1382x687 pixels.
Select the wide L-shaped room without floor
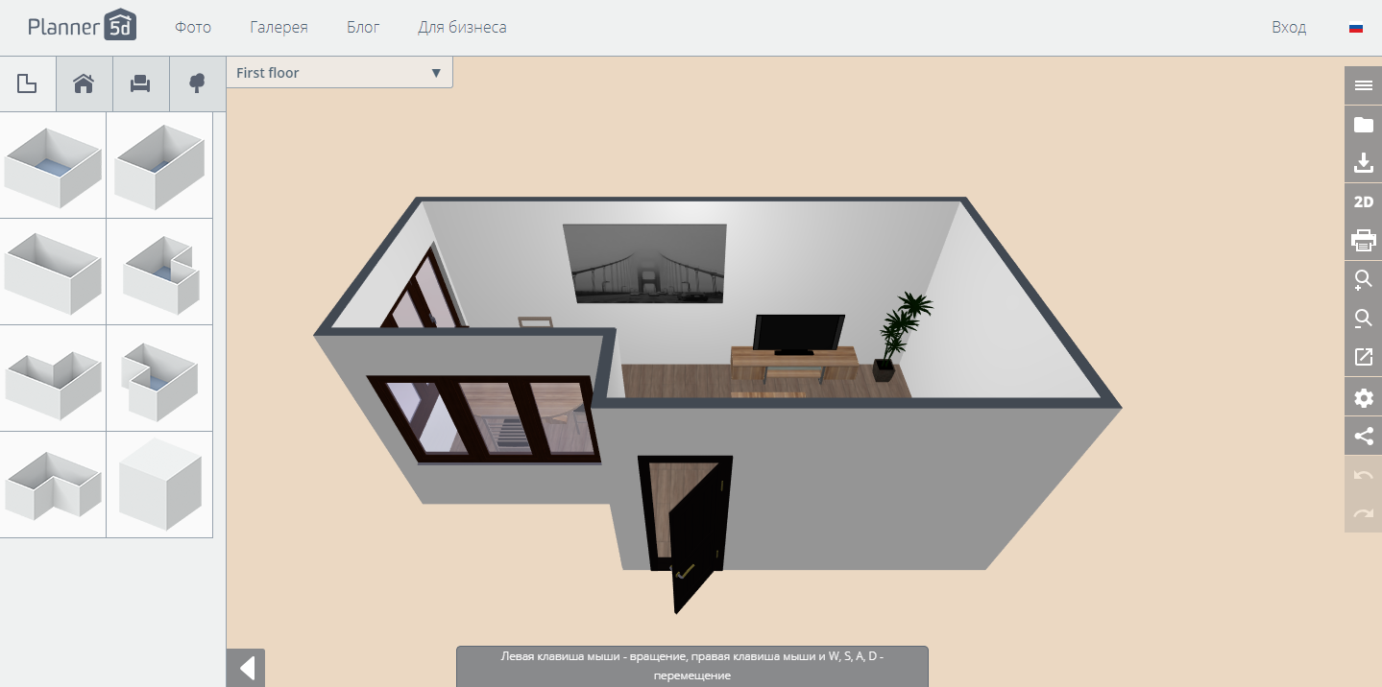(53, 379)
